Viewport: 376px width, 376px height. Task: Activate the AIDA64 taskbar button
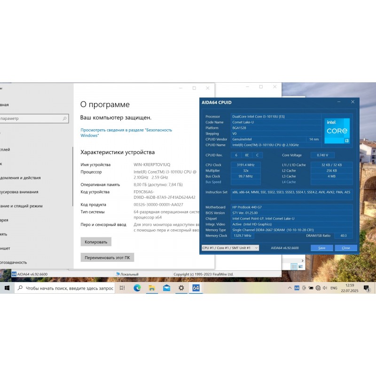(x=196, y=288)
